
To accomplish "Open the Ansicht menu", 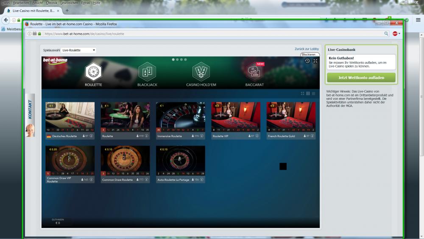I will pyautogui.click(x=37, y=3).
